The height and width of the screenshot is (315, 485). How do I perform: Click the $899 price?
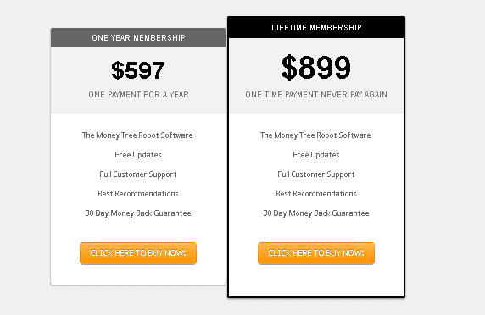[316, 68]
